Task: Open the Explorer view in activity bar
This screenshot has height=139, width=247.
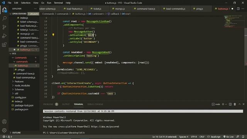Action: 4,10
